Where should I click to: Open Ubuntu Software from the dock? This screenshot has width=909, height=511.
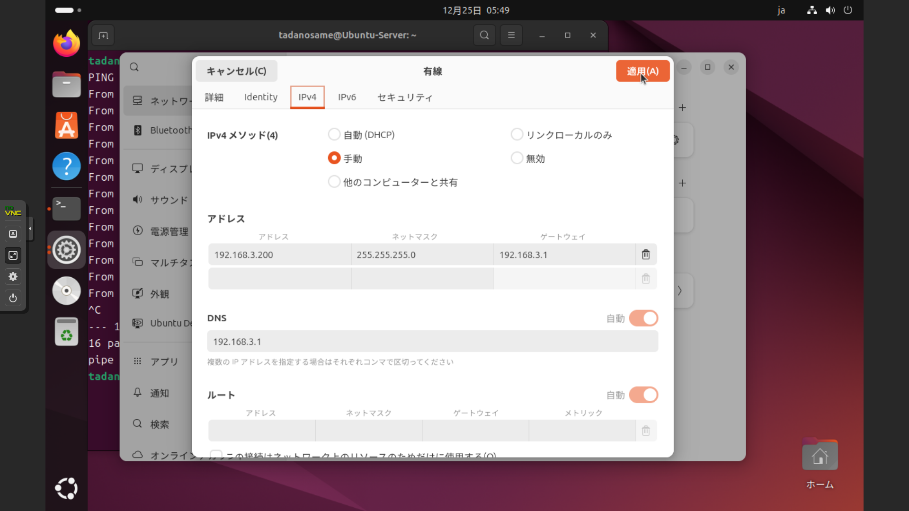[66, 125]
